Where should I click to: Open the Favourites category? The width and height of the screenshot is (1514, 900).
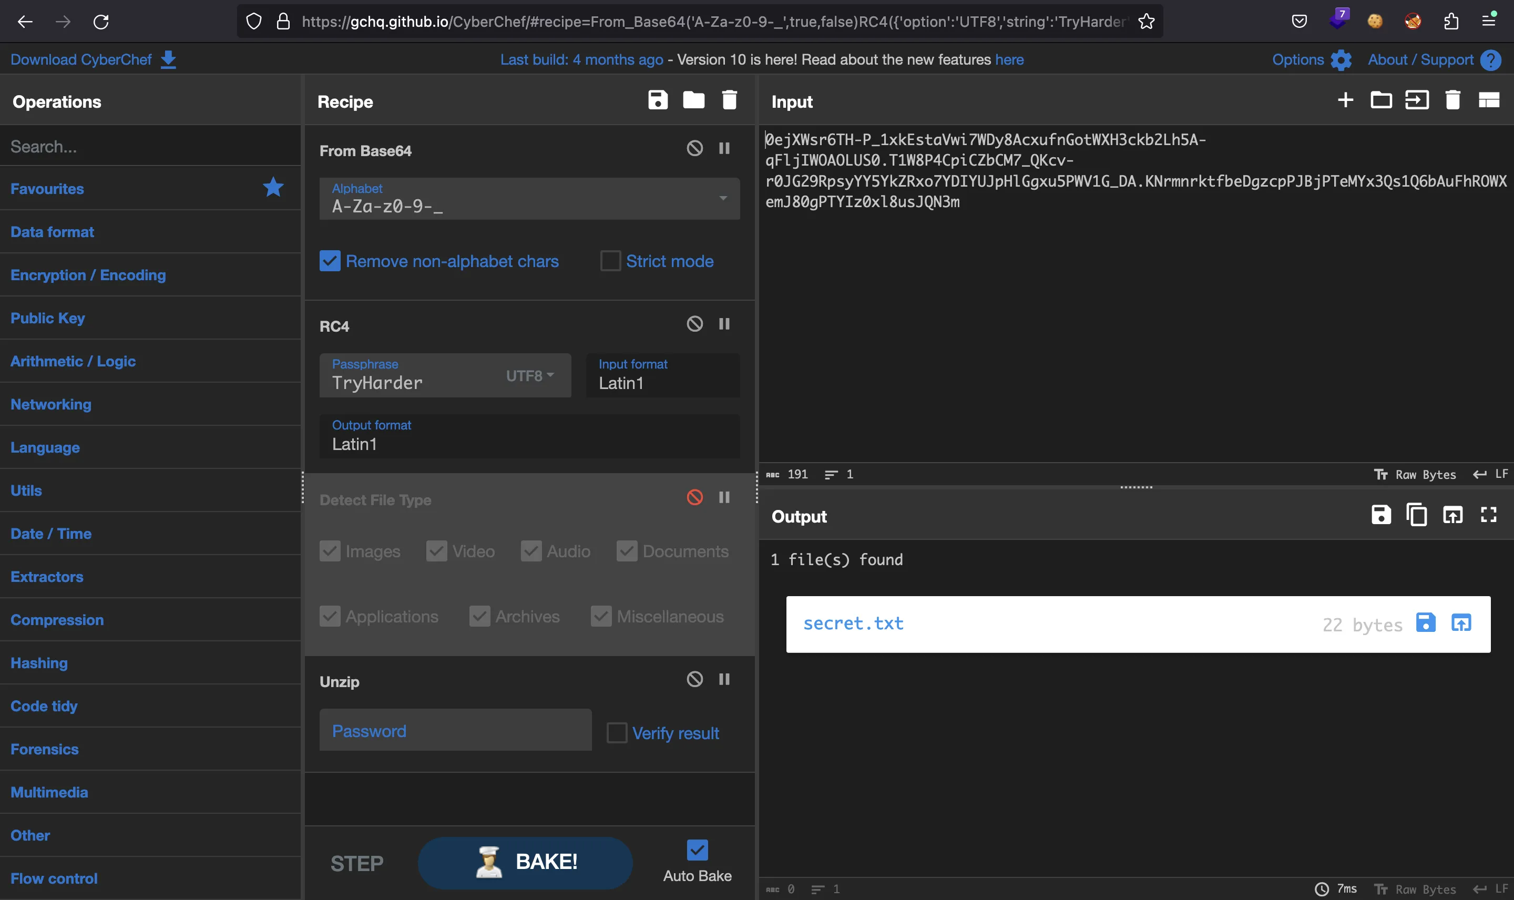point(47,189)
